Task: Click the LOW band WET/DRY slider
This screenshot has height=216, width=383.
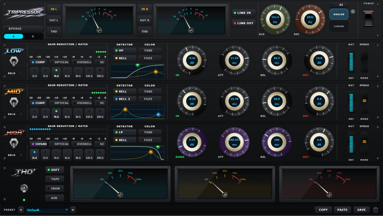Action: [x=351, y=61]
